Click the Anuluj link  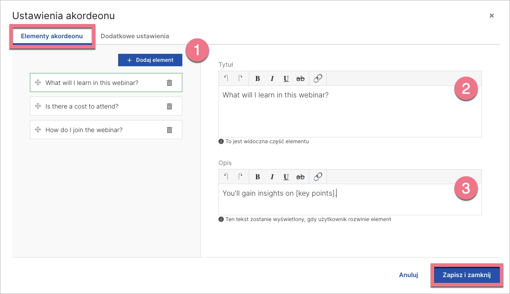point(408,275)
